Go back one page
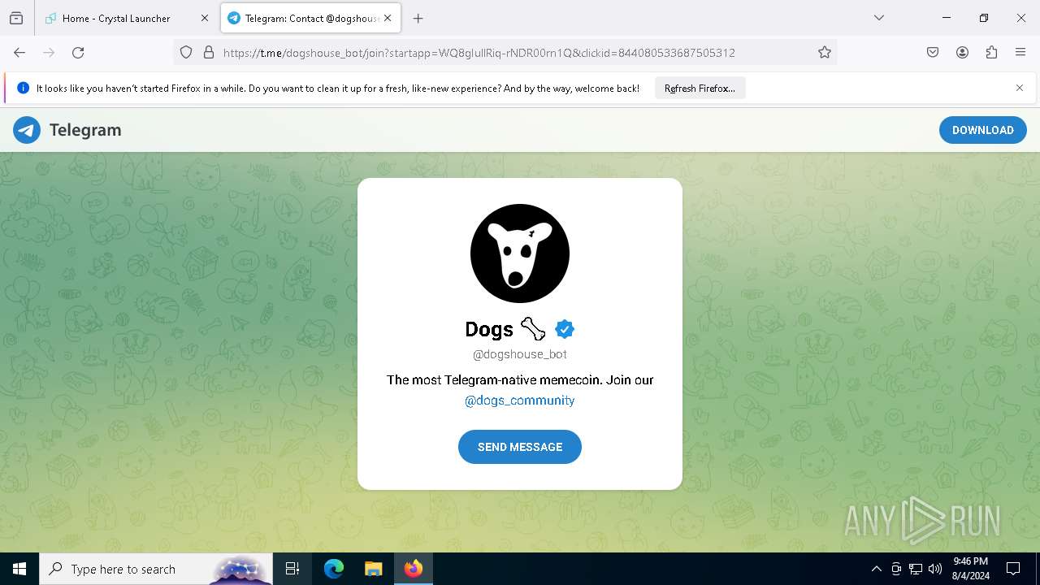 [x=19, y=53]
